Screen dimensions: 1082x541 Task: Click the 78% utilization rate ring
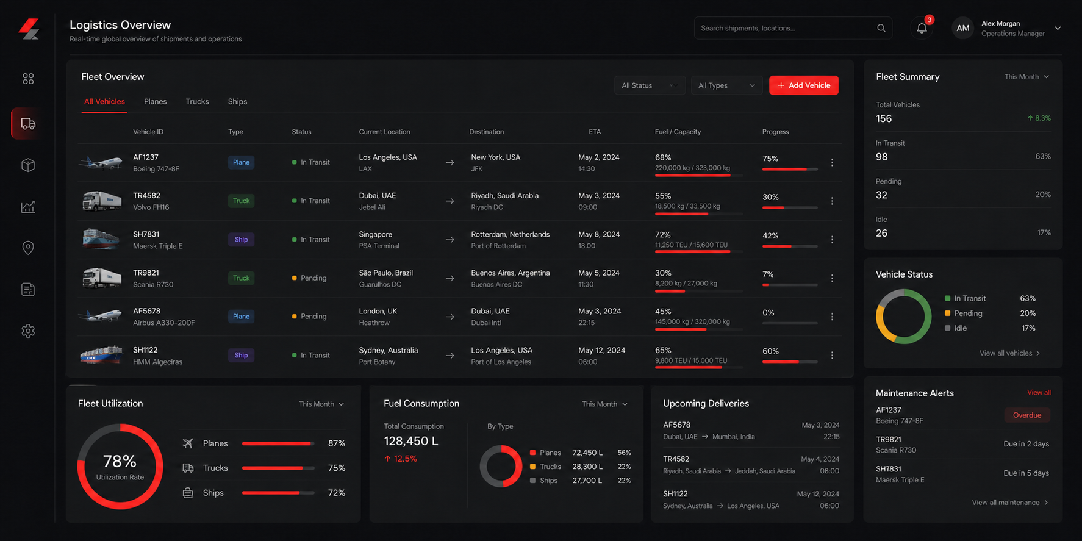click(120, 467)
